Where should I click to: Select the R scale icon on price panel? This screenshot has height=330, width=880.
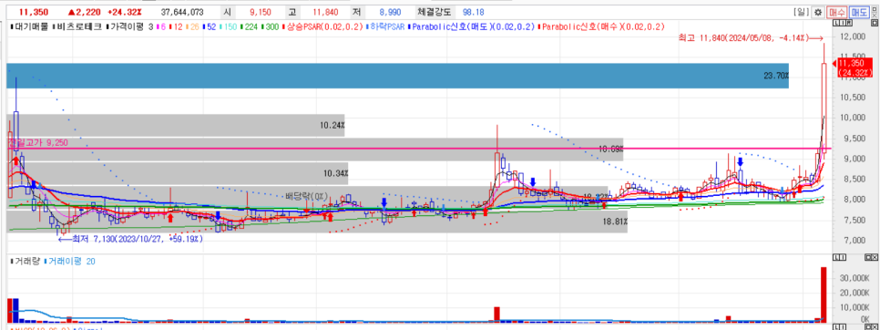pyautogui.click(x=849, y=23)
